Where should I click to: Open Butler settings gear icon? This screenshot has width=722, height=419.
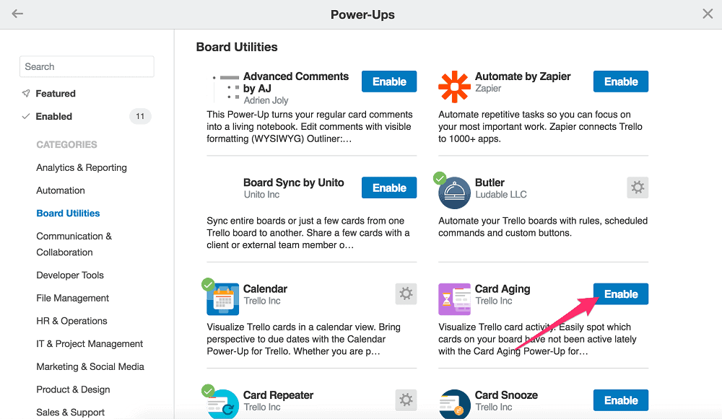click(x=638, y=188)
